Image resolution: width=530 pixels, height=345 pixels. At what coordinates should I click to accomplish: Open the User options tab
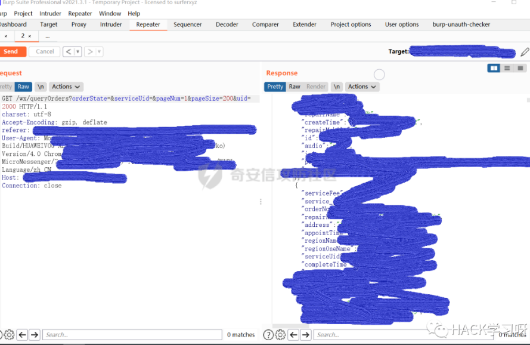point(402,24)
